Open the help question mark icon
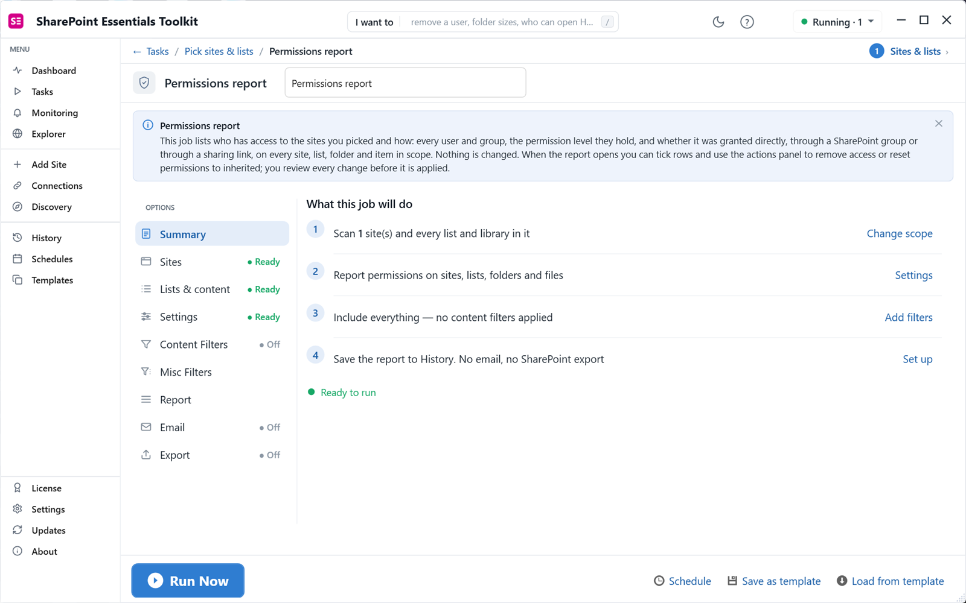 [747, 22]
